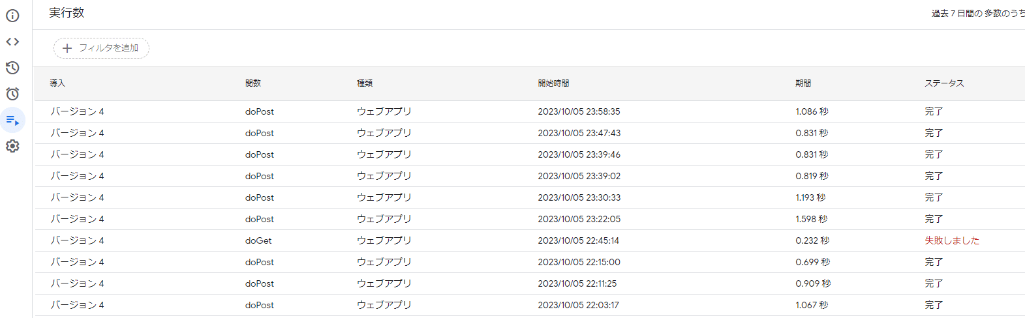Click the 開始時間 column header
Viewport: 1025px width, 318px height.
[553, 83]
